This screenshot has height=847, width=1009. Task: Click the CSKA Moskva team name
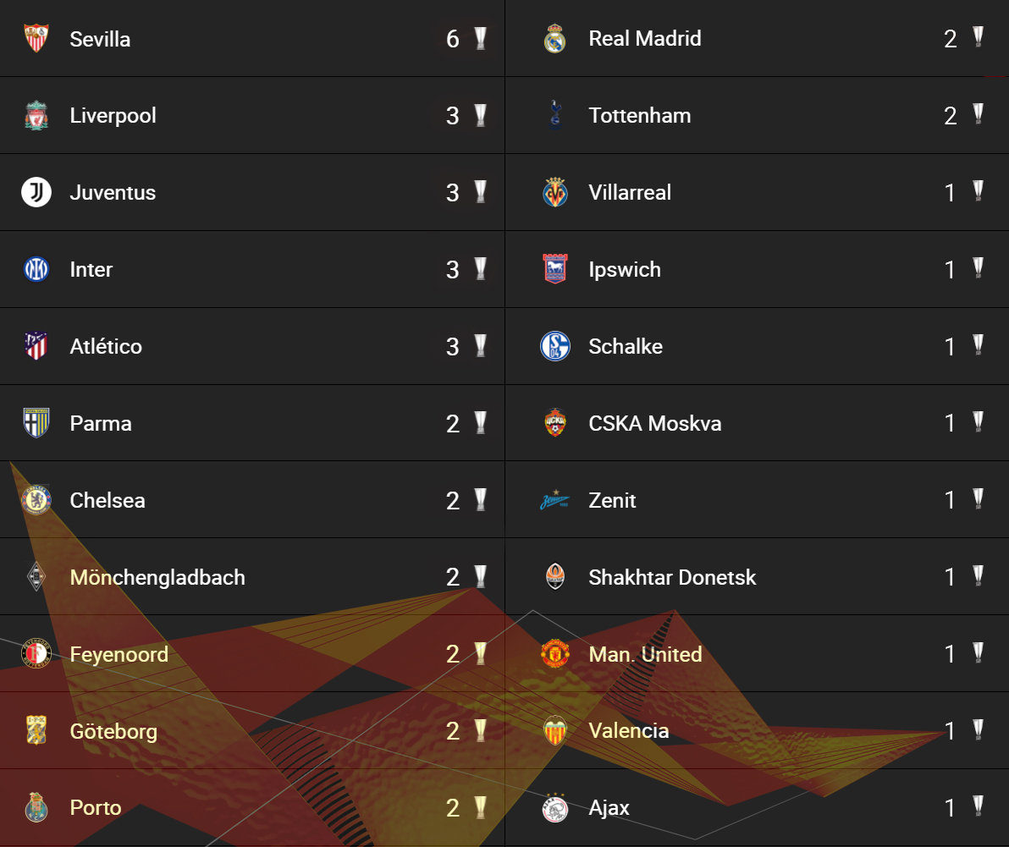pyautogui.click(x=654, y=423)
